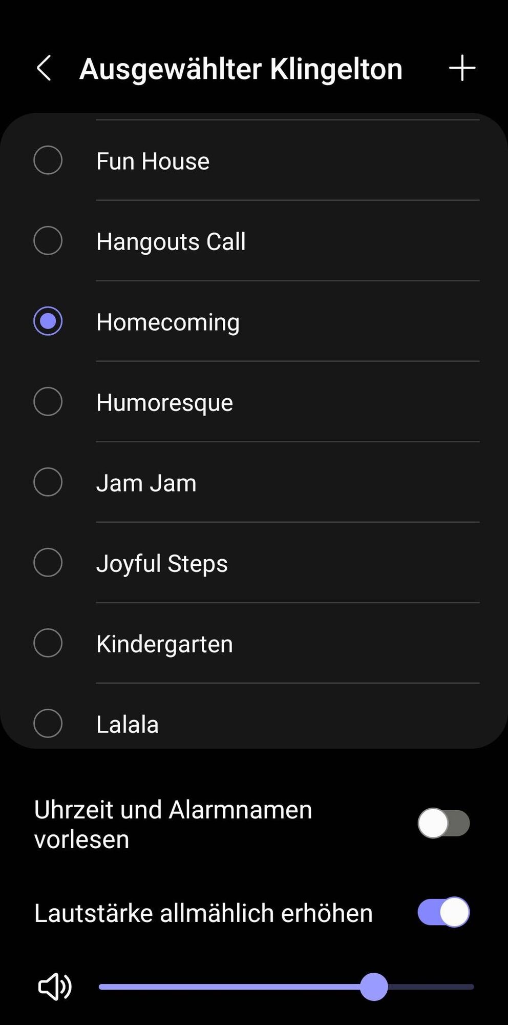Select the Hangouts Call radio button
The width and height of the screenshot is (508, 1025).
point(48,241)
